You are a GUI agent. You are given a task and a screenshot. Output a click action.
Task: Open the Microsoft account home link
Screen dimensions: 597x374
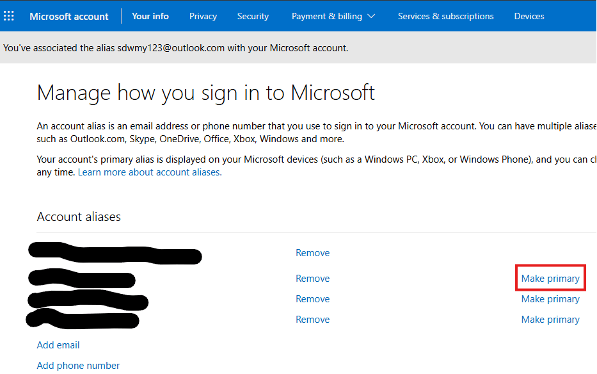tap(69, 17)
